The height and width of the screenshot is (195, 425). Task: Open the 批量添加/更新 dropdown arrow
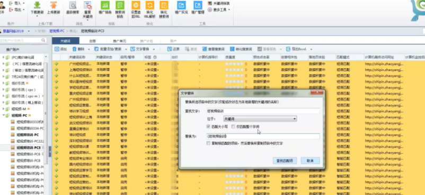[126, 49]
